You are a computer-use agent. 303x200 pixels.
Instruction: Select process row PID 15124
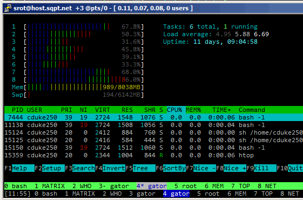153,132
